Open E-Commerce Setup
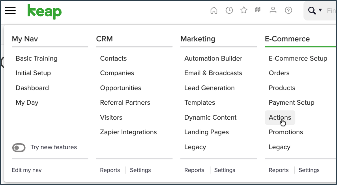 (x=298, y=58)
